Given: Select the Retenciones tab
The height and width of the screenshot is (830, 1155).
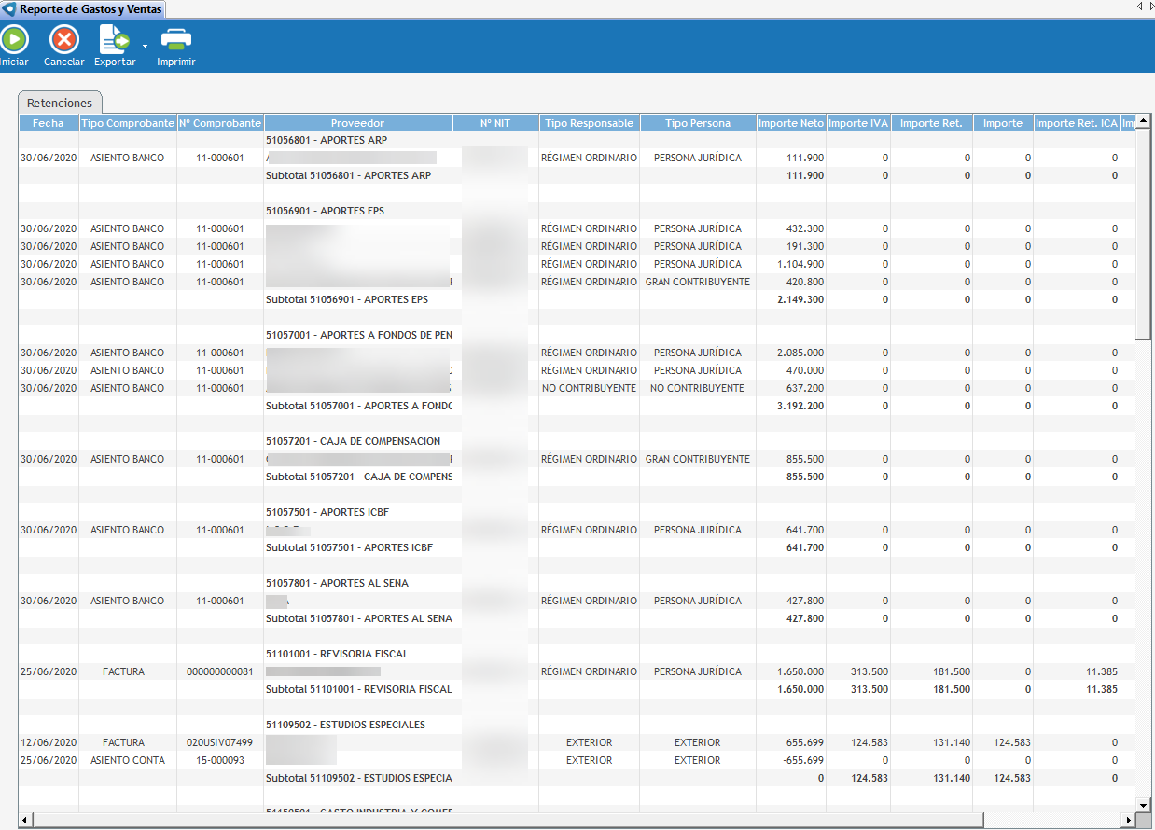Looking at the screenshot, I should [x=60, y=103].
